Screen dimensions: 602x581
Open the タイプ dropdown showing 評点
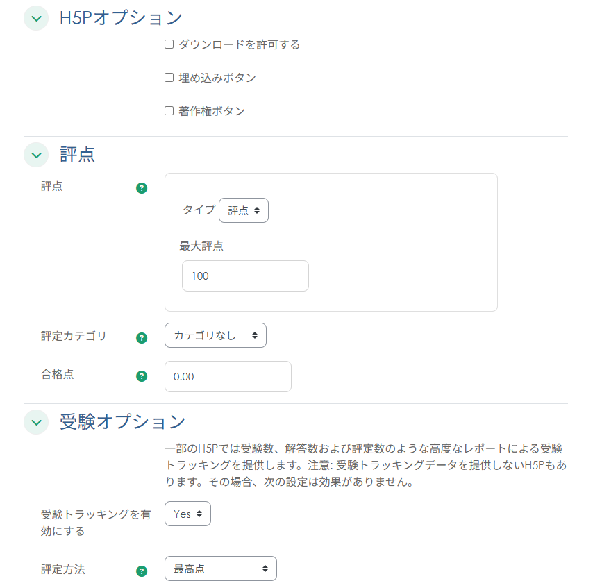(243, 210)
